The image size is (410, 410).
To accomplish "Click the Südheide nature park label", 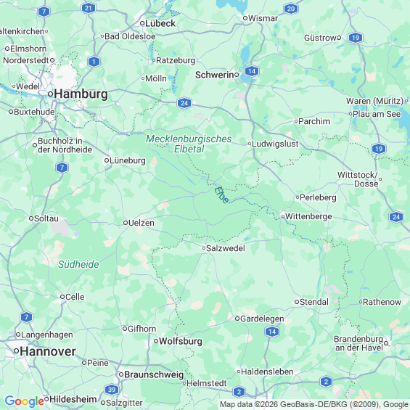I will click(x=78, y=264).
